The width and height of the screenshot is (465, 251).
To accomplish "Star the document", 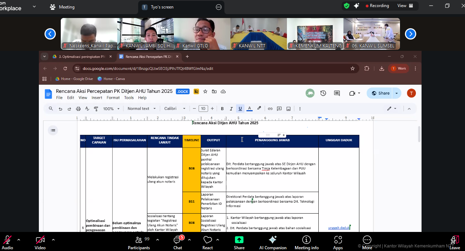I will point(205,91).
